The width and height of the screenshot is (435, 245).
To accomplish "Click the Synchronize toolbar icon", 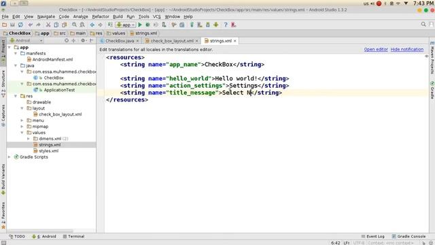I will (x=20, y=24).
